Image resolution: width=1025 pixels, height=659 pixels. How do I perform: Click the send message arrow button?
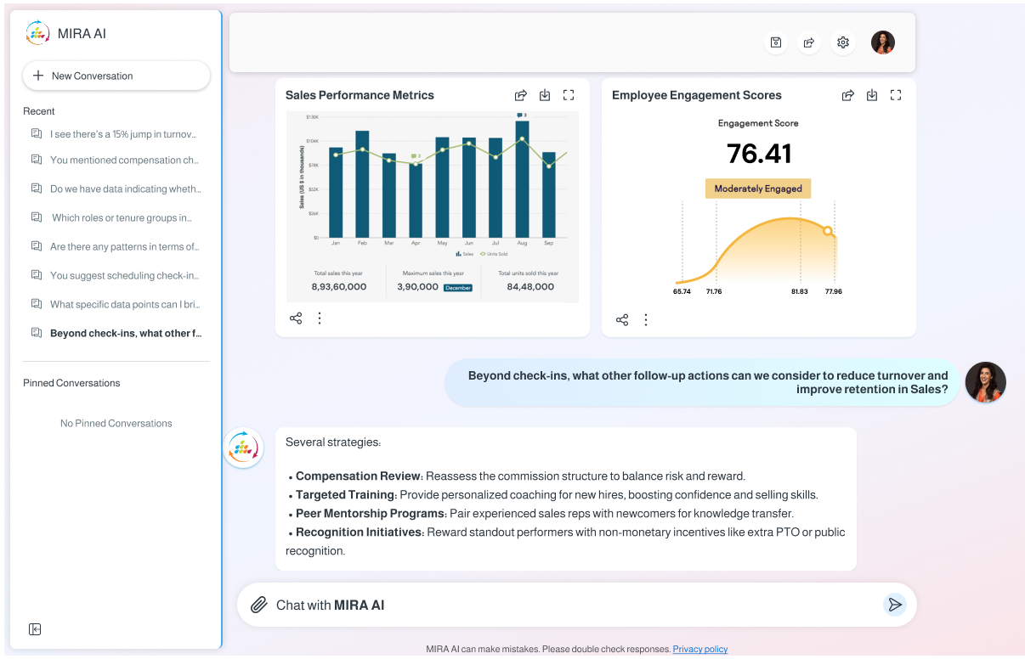click(x=894, y=605)
